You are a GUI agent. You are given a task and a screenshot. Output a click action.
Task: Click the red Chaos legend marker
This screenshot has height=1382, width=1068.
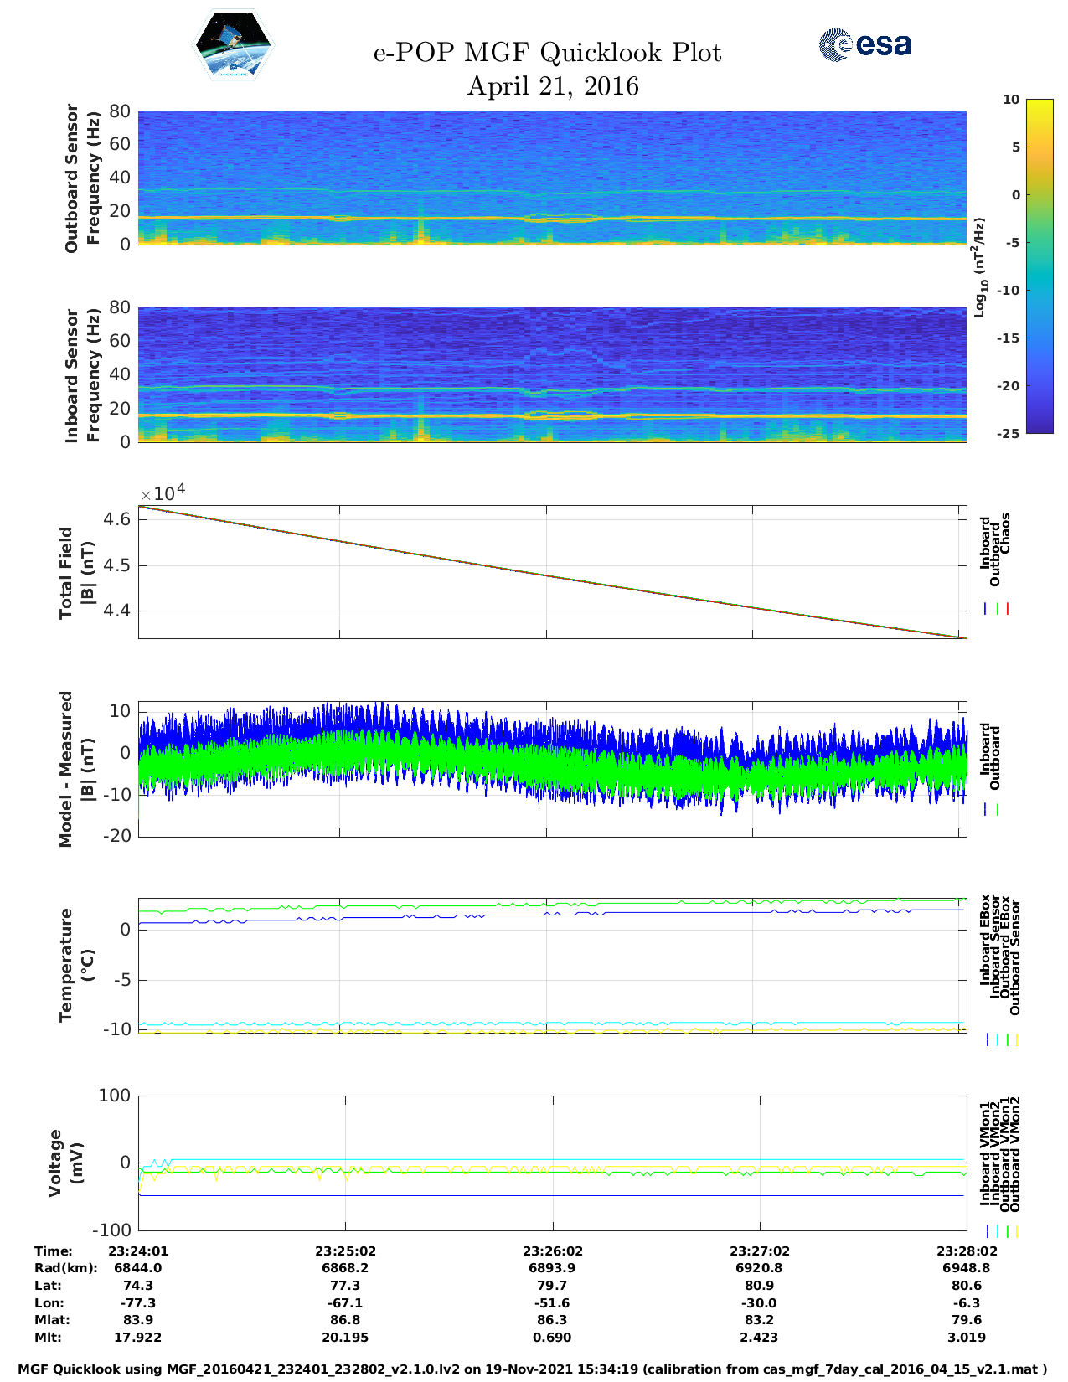1008,609
